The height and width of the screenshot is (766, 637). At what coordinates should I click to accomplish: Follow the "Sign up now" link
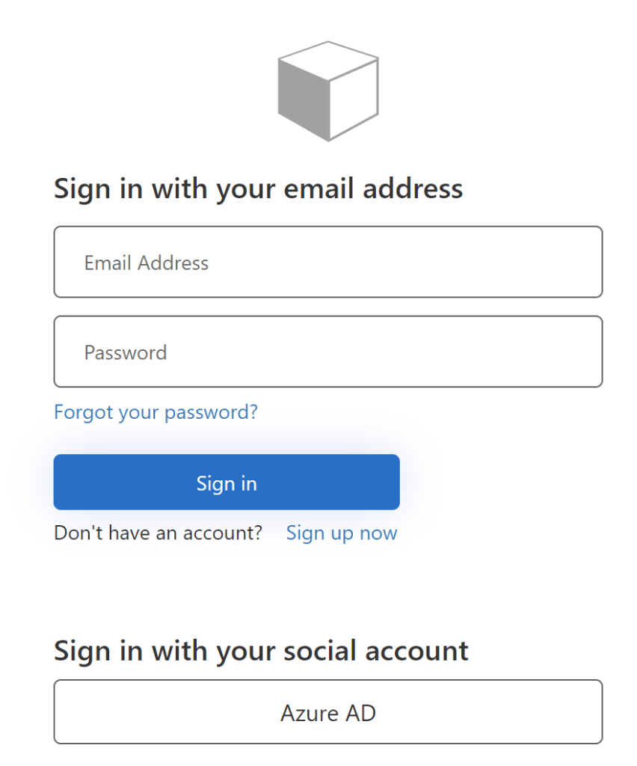click(342, 533)
